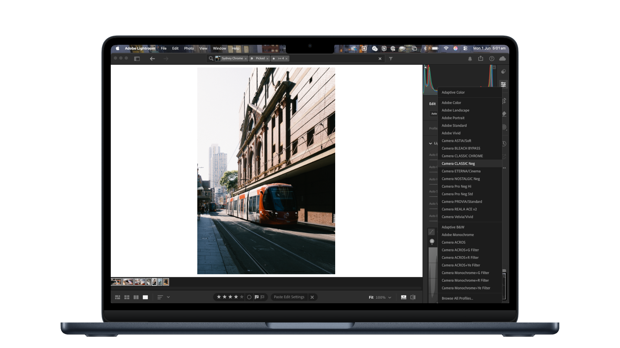Switch to photo grid view
620x348 pixels.
(x=118, y=297)
